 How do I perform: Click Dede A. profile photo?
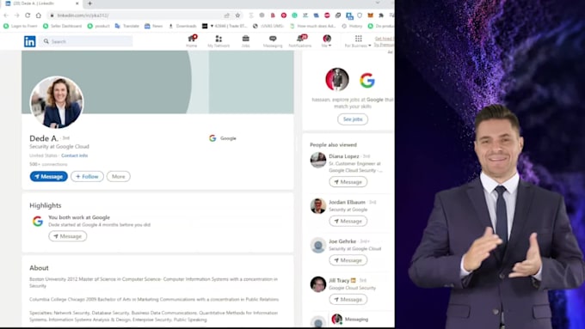pos(57,102)
